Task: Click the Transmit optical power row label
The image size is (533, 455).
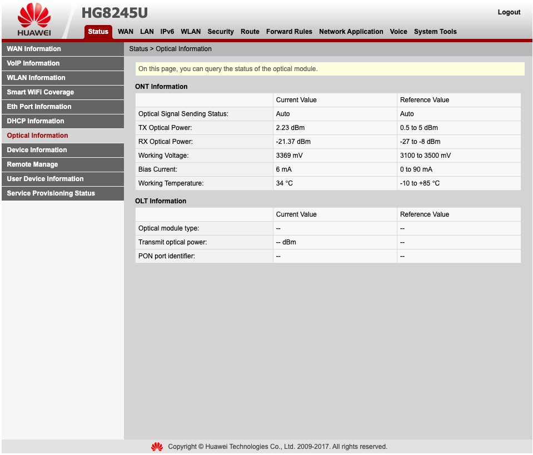Action: (173, 242)
